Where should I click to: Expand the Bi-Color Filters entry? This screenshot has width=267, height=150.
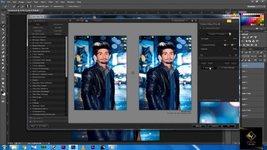(30, 40)
